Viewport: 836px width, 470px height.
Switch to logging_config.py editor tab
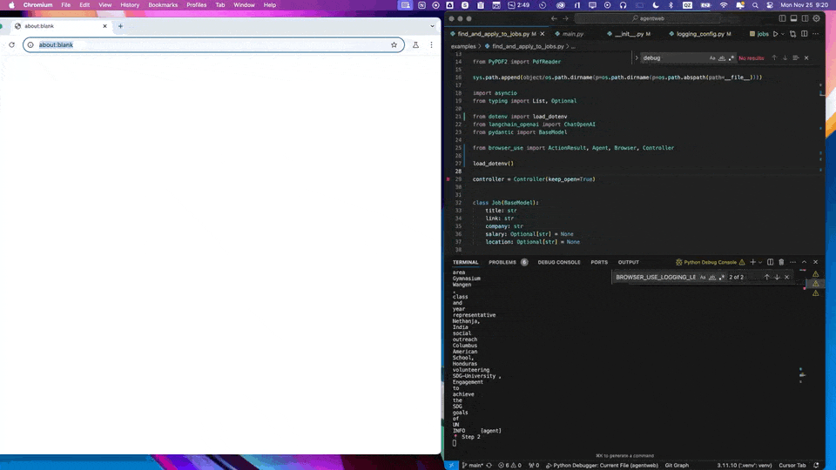click(700, 34)
